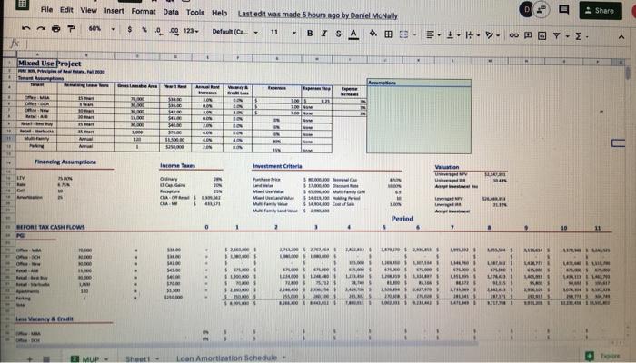Screen dimensions: 636x363
Task: Select the Mixed Use Project title cell
Action: 49,64
